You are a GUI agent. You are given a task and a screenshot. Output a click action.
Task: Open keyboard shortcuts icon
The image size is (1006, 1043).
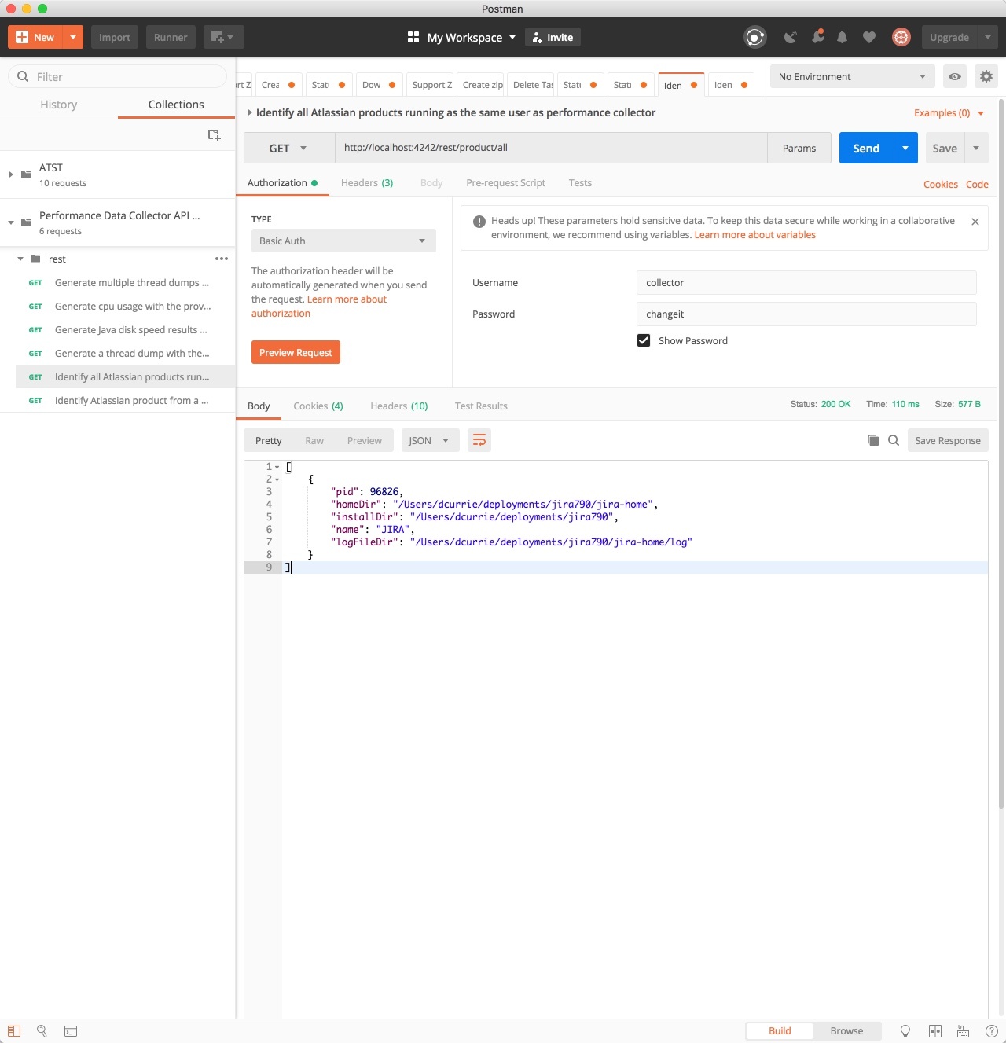963,1031
